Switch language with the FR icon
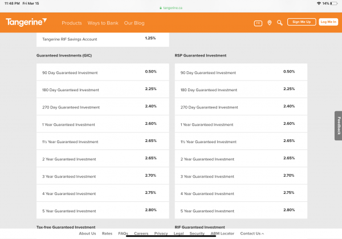Image resolution: width=342 pixels, height=239 pixels. [x=258, y=23]
